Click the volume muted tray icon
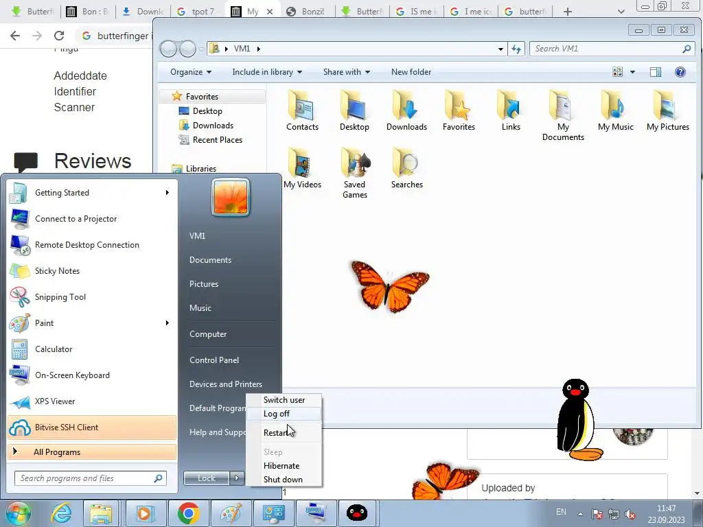This screenshot has height=527, width=703. click(630, 513)
